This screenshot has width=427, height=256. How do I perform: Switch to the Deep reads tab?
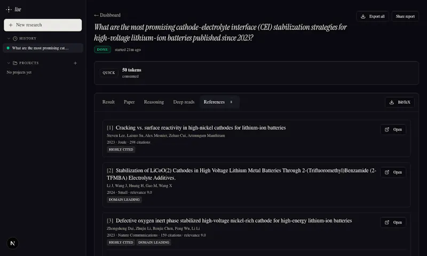tap(184, 102)
